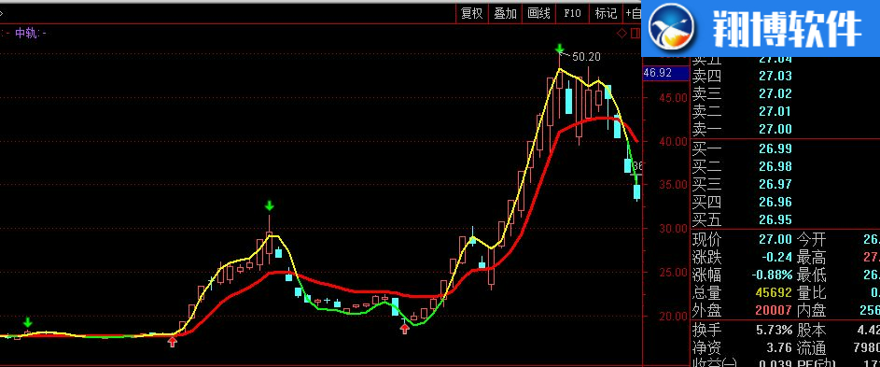Click the 翔博软件 logo icon
This screenshot has width=880, height=367.
(x=672, y=27)
